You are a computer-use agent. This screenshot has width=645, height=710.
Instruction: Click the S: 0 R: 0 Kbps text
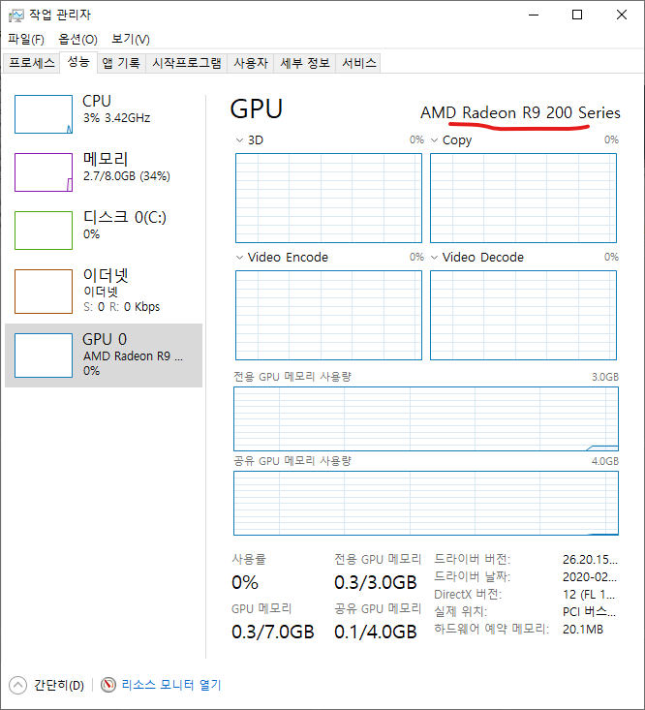121,306
